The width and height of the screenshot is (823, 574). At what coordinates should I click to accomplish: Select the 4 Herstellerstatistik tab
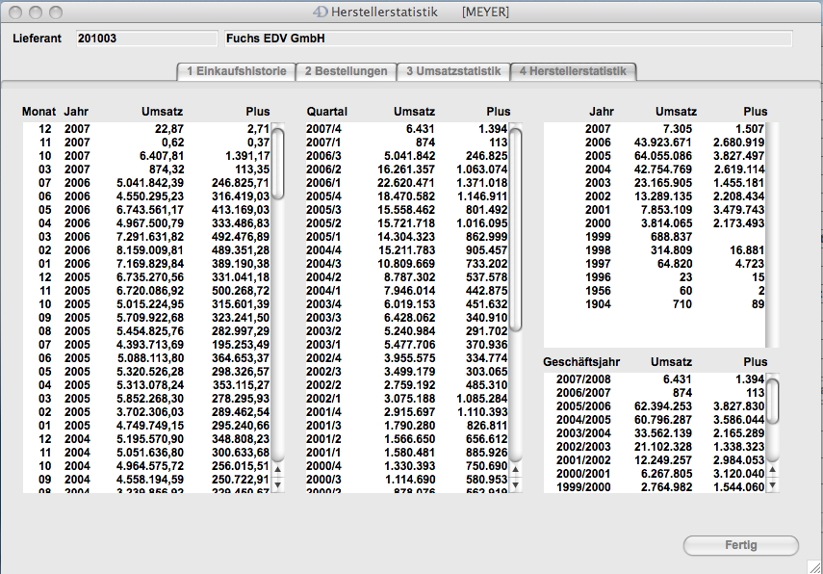tap(573, 71)
